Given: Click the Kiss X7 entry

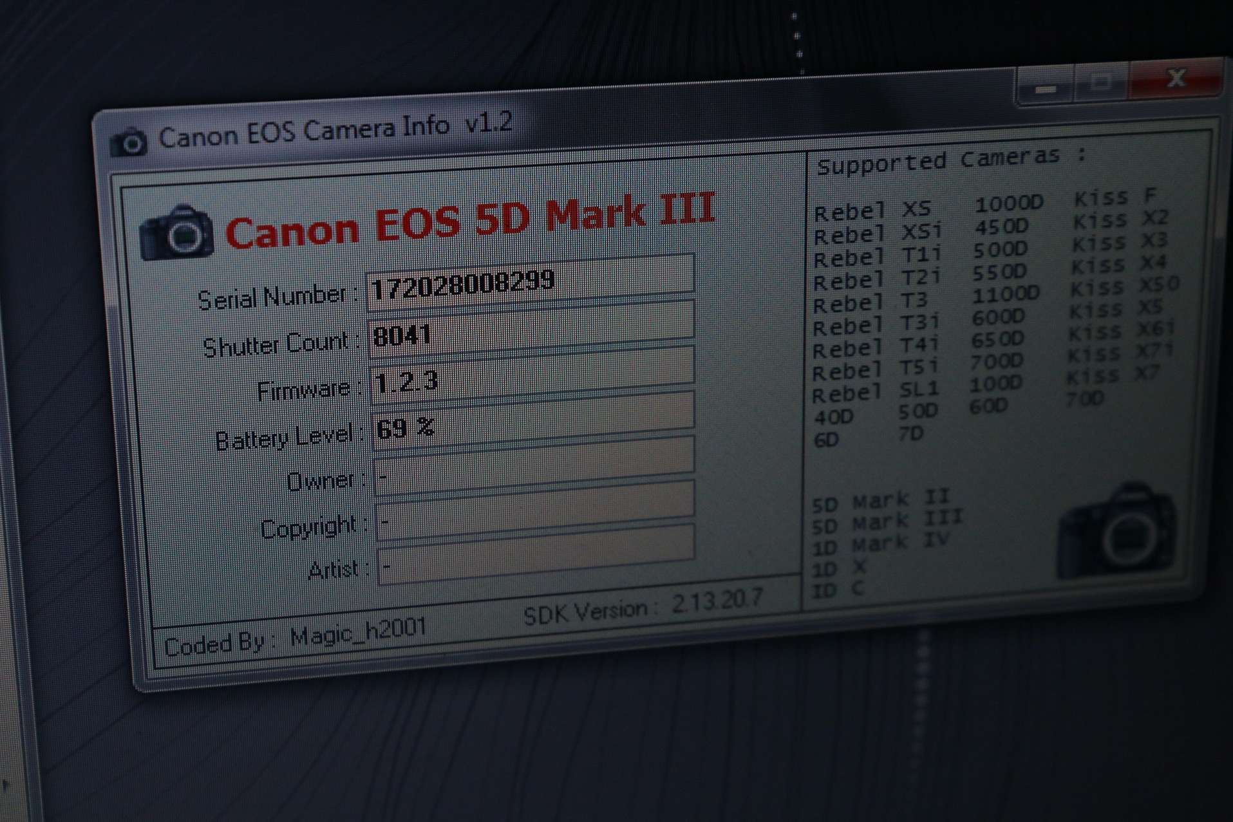Looking at the screenshot, I should (1114, 374).
